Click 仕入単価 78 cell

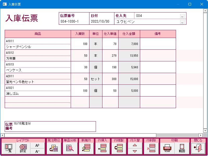pyautogui.click(x=110, y=44)
